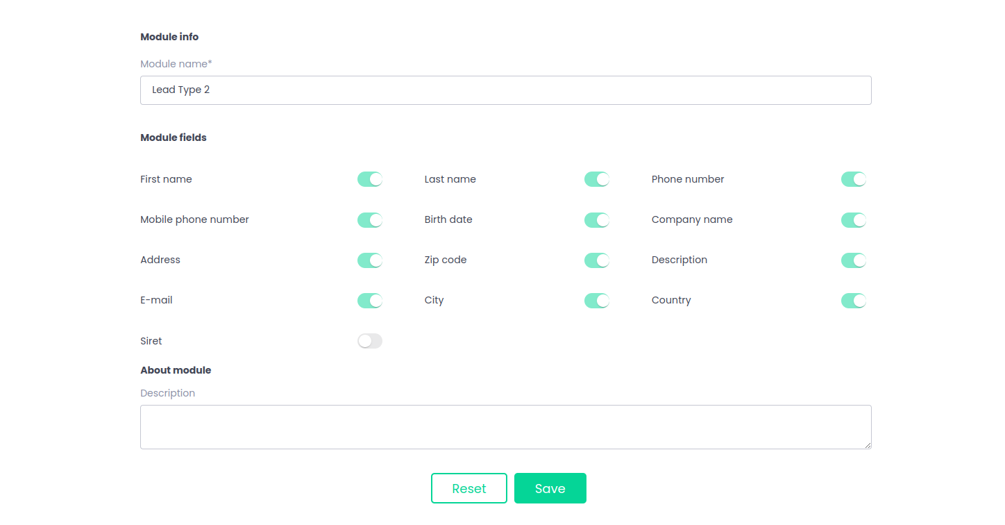Toggle the Description module field switch
Viewport: 1005px width, 525px height.
854,260
